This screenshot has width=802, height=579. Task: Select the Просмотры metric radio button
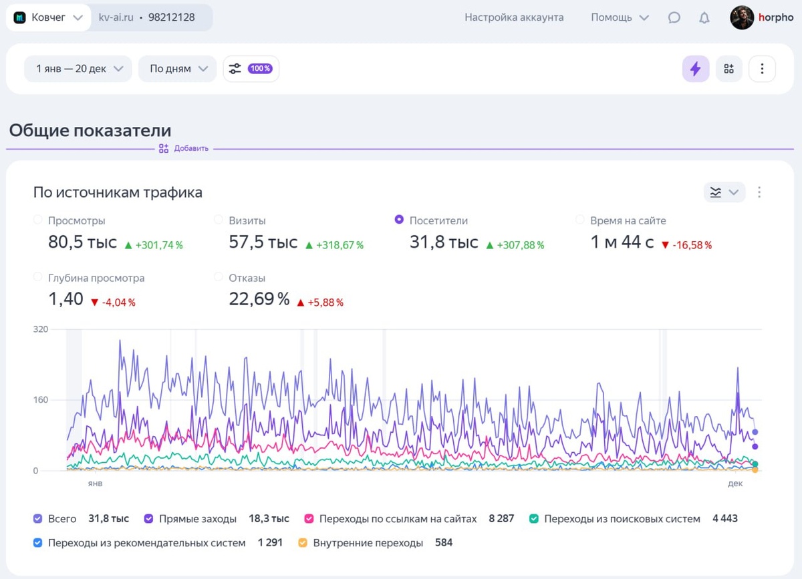[x=38, y=220]
